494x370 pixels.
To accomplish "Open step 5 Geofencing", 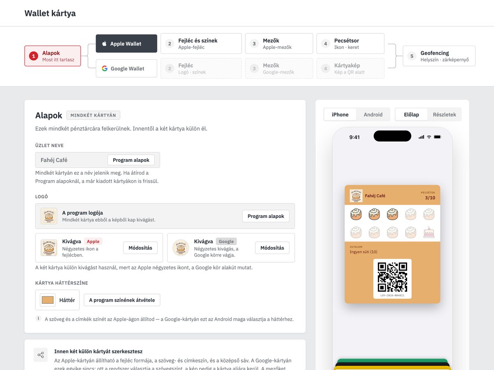I will (x=439, y=56).
